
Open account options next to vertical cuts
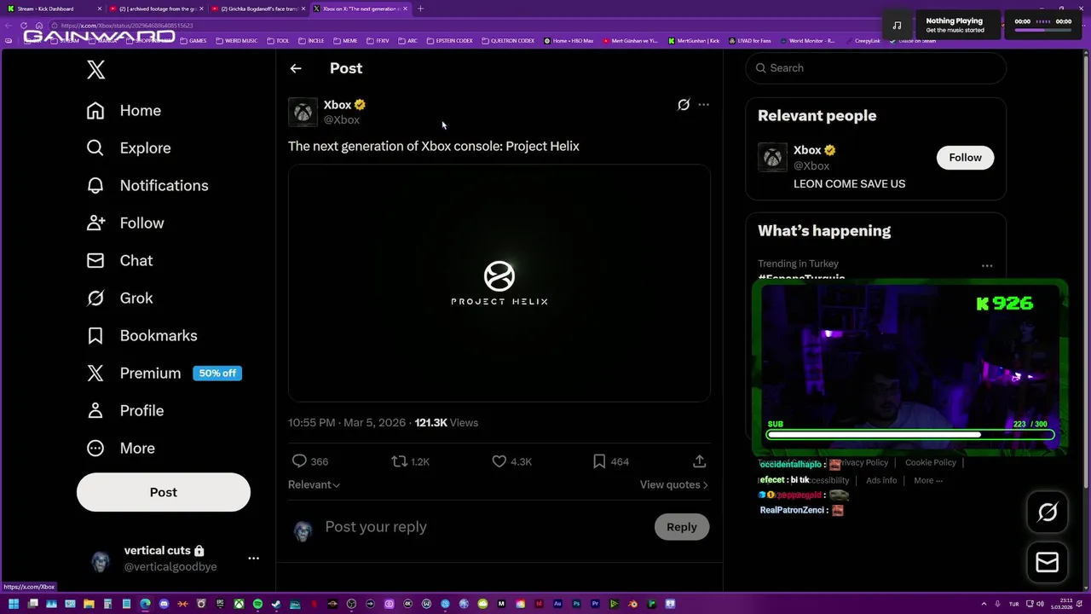tap(253, 559)
